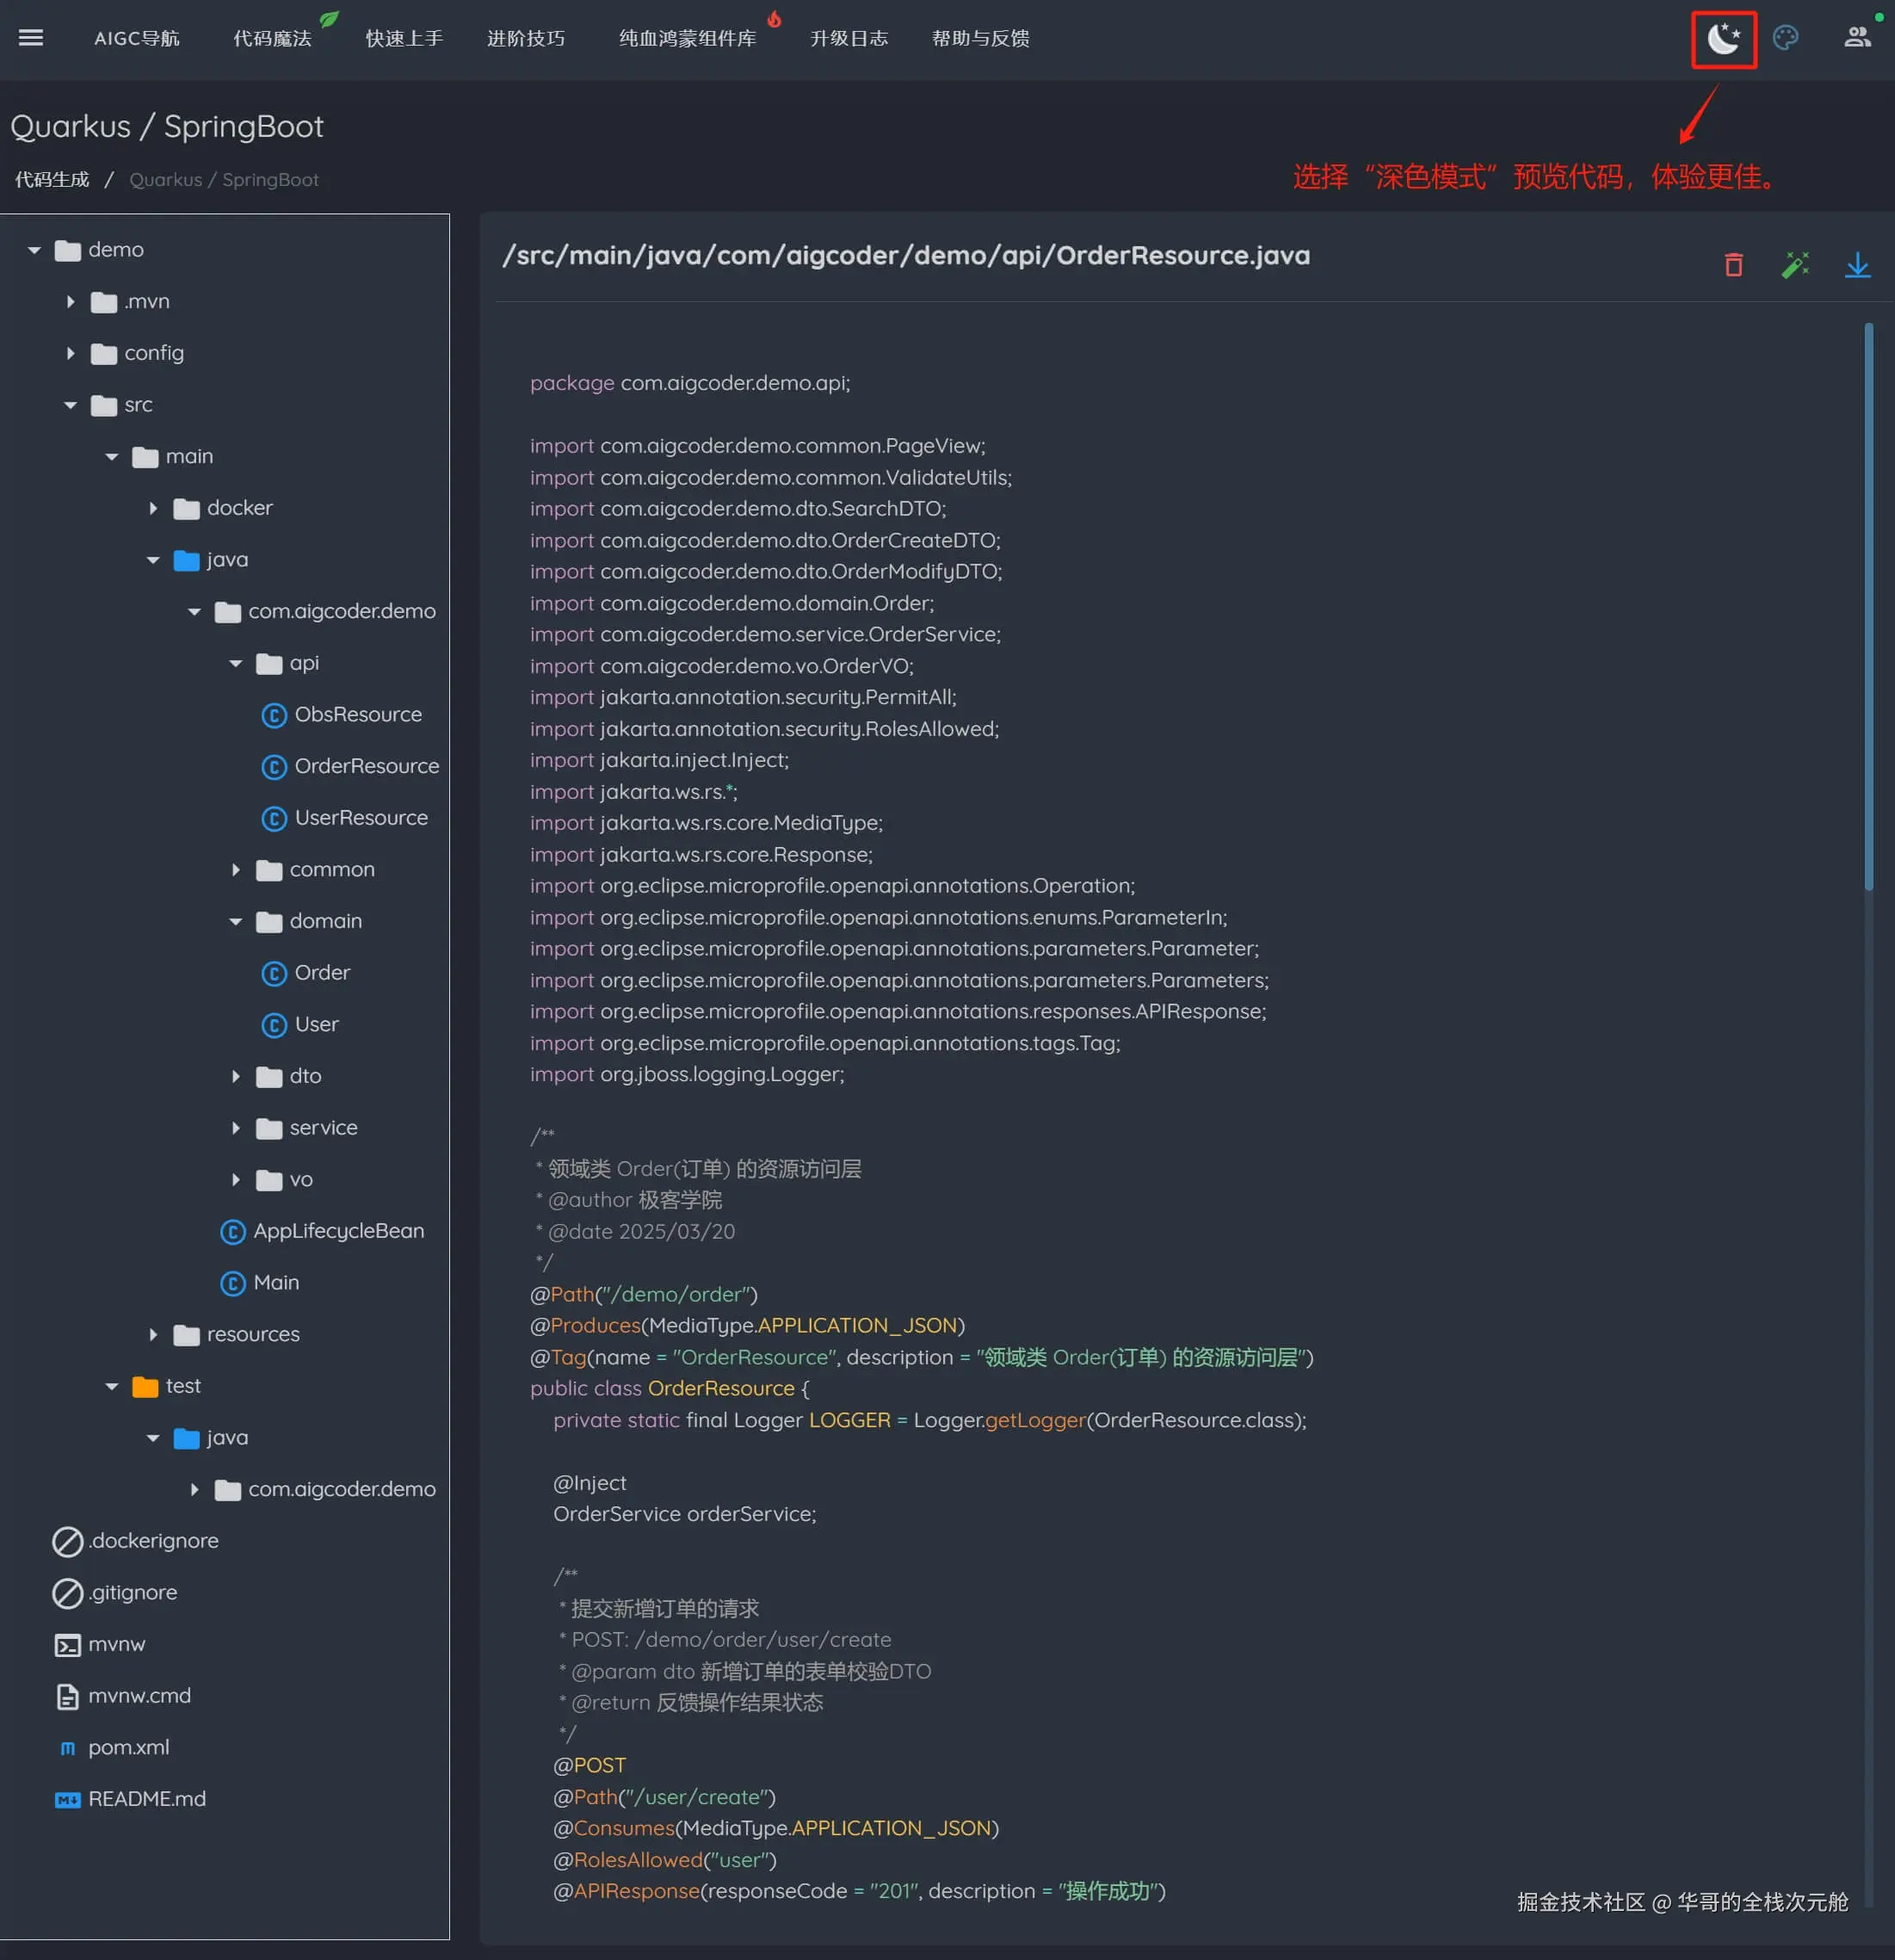This screenshot has height=1960, width=1895.
Task: Open the theme palette icon
Action: [x=1785, y=38]
